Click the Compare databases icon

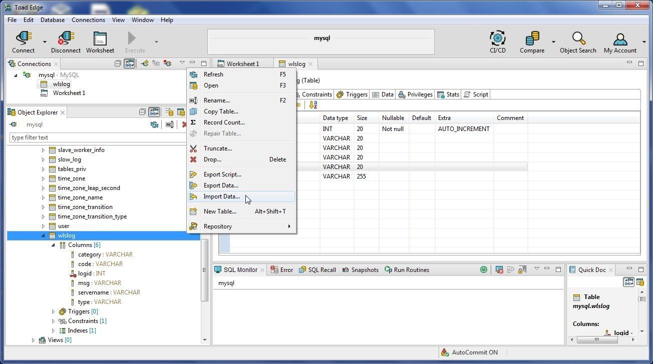(532, 42)
